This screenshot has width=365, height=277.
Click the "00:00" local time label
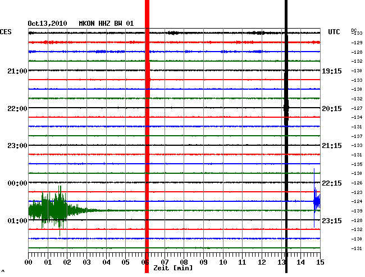point(17,183)
